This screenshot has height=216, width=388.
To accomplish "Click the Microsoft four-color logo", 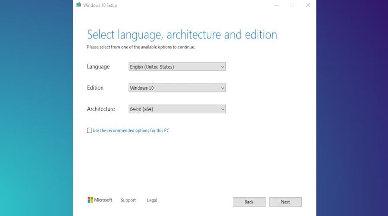I will 91,200.
